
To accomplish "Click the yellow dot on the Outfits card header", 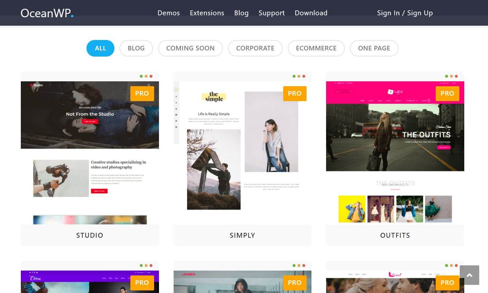I will [x=452, y=76].
